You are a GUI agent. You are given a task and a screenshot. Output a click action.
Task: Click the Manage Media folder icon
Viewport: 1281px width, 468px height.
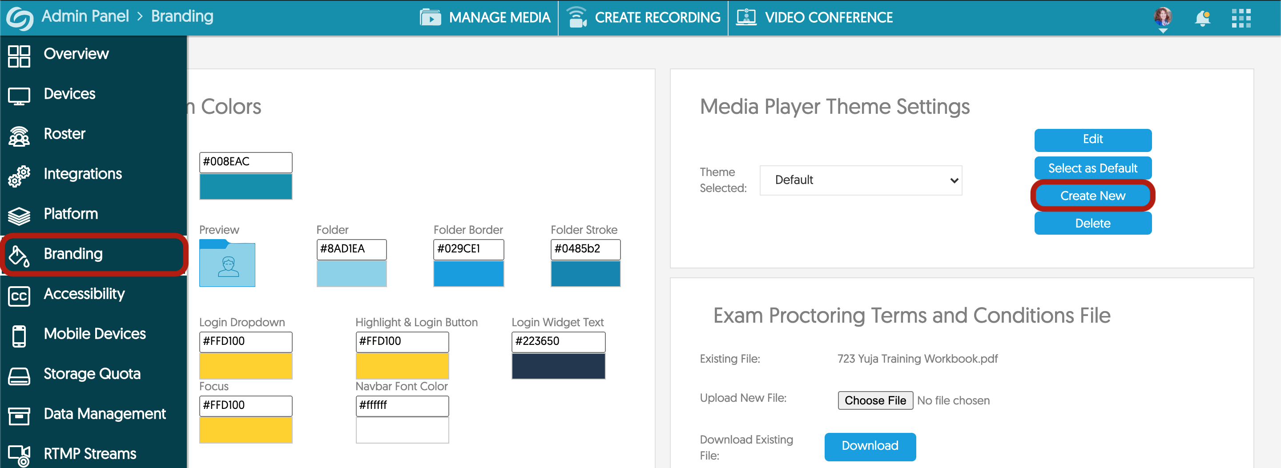click(x=430, y=17)
